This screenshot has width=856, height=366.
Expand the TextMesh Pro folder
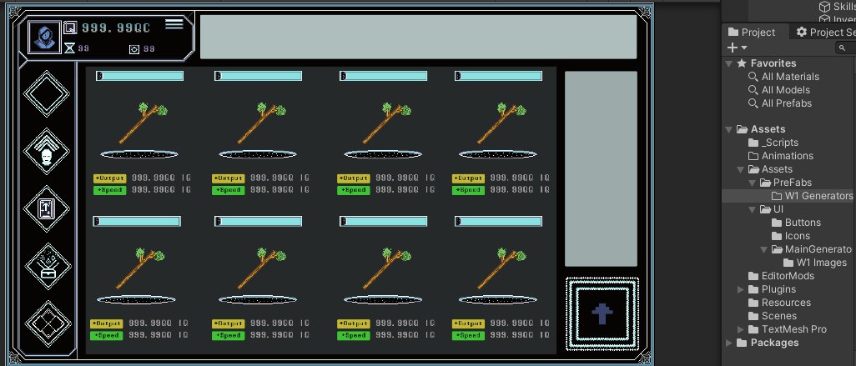[740, 329]
